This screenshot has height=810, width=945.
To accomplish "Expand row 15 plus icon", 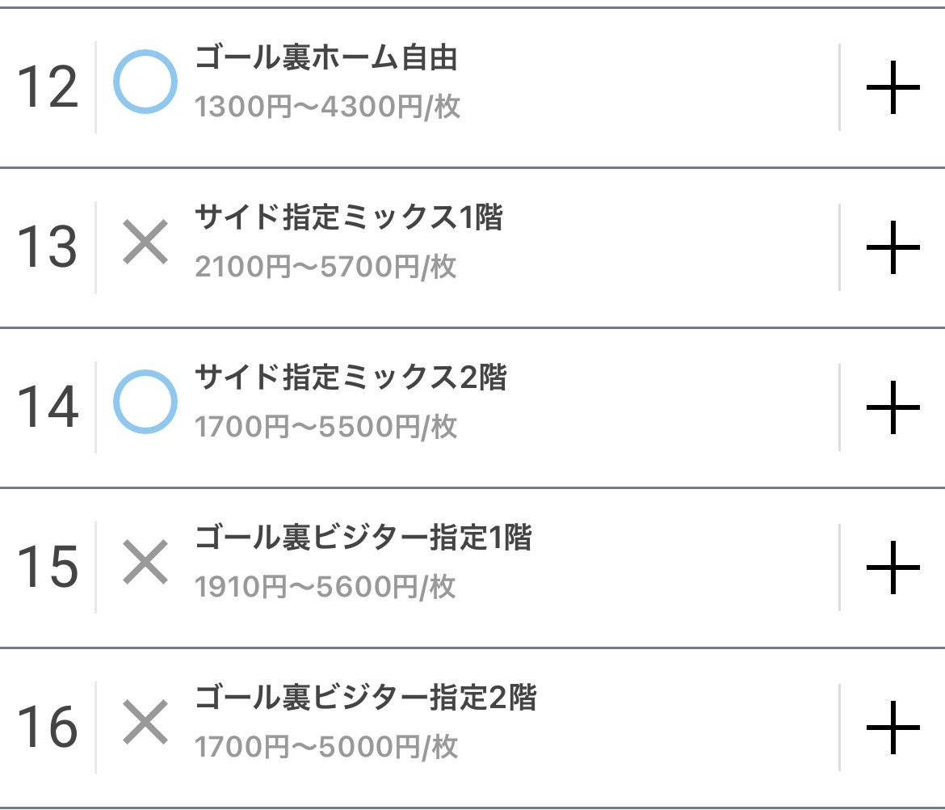I will pyautogui.click(x=892, y=567).
